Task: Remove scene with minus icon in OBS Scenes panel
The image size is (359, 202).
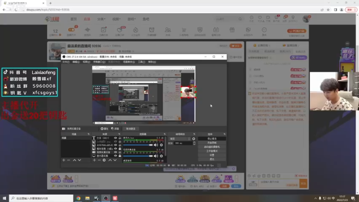Action: (x=69, y=160)
